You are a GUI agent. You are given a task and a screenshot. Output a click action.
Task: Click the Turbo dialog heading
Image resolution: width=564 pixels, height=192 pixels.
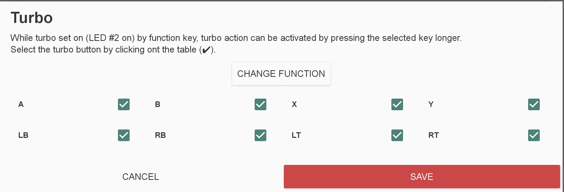click(x=32, y=18)
